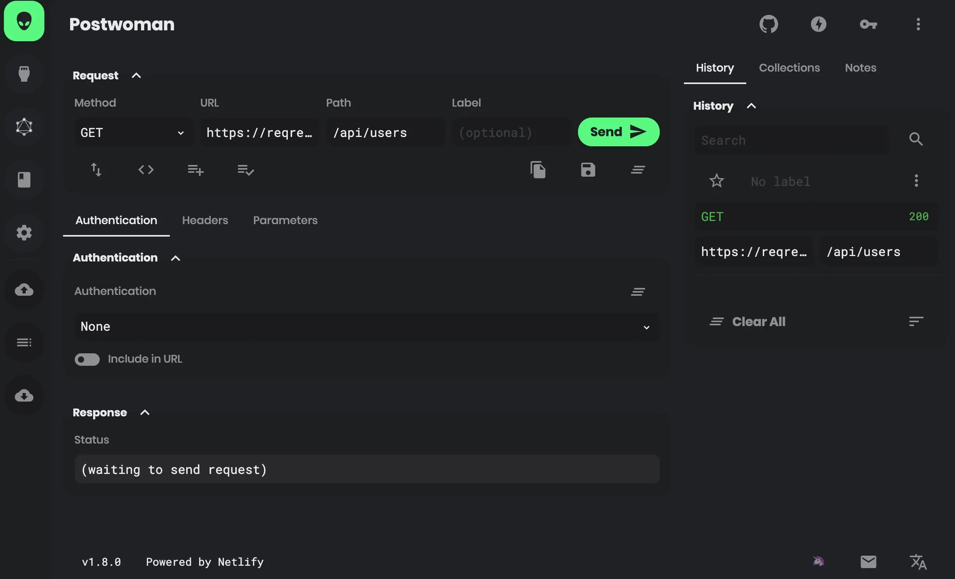Select the Notes tab
The width and height of the screenshot is (955, 579).
pos(861,68)
